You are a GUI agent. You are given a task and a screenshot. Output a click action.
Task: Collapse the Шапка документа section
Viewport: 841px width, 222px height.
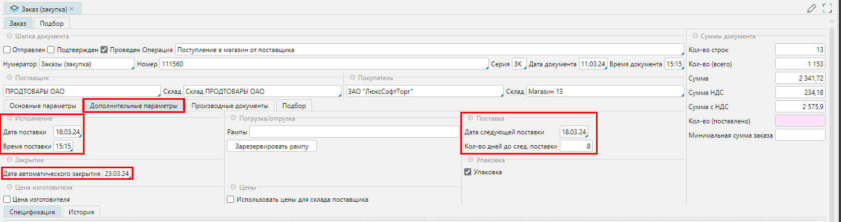click(9, 36)
